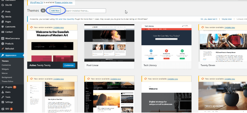Image resolution: width=247 pixels, height=113 pixels.
Task: Click the Search installed themes field
Action: (85, 11)
